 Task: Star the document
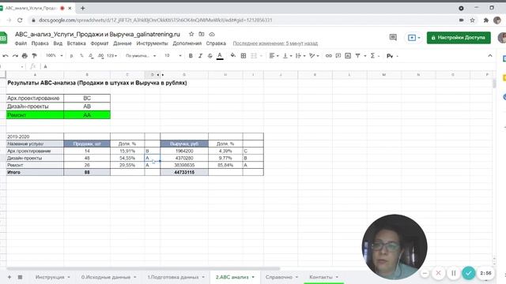(x=191, y=34)
